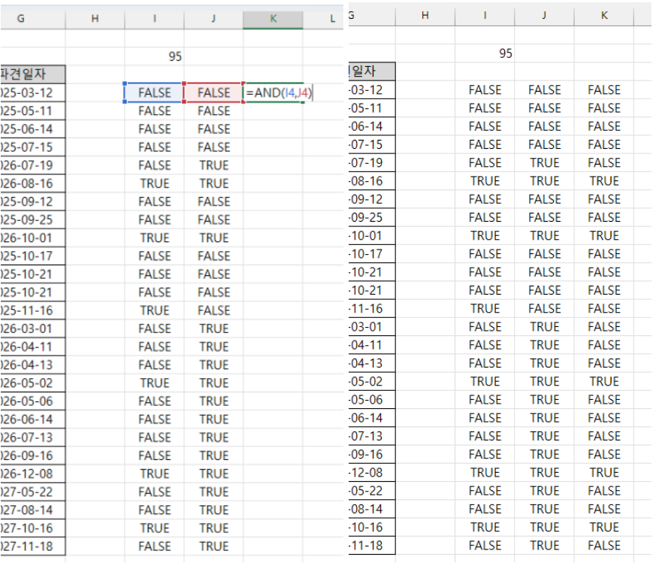
Task: Right sheet: click column K FALSE in -07-19 row
Action: (604, 162)
